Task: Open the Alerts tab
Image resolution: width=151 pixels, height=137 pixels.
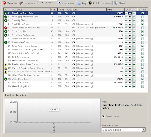Action: [120, 3]
